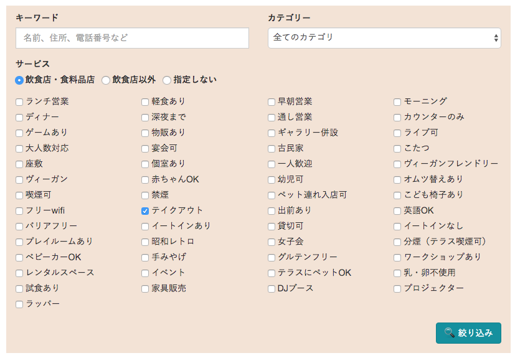Select the 飲食店・食料品店 radio option
Screen dimensions: 515x358
tap(19, 80)
